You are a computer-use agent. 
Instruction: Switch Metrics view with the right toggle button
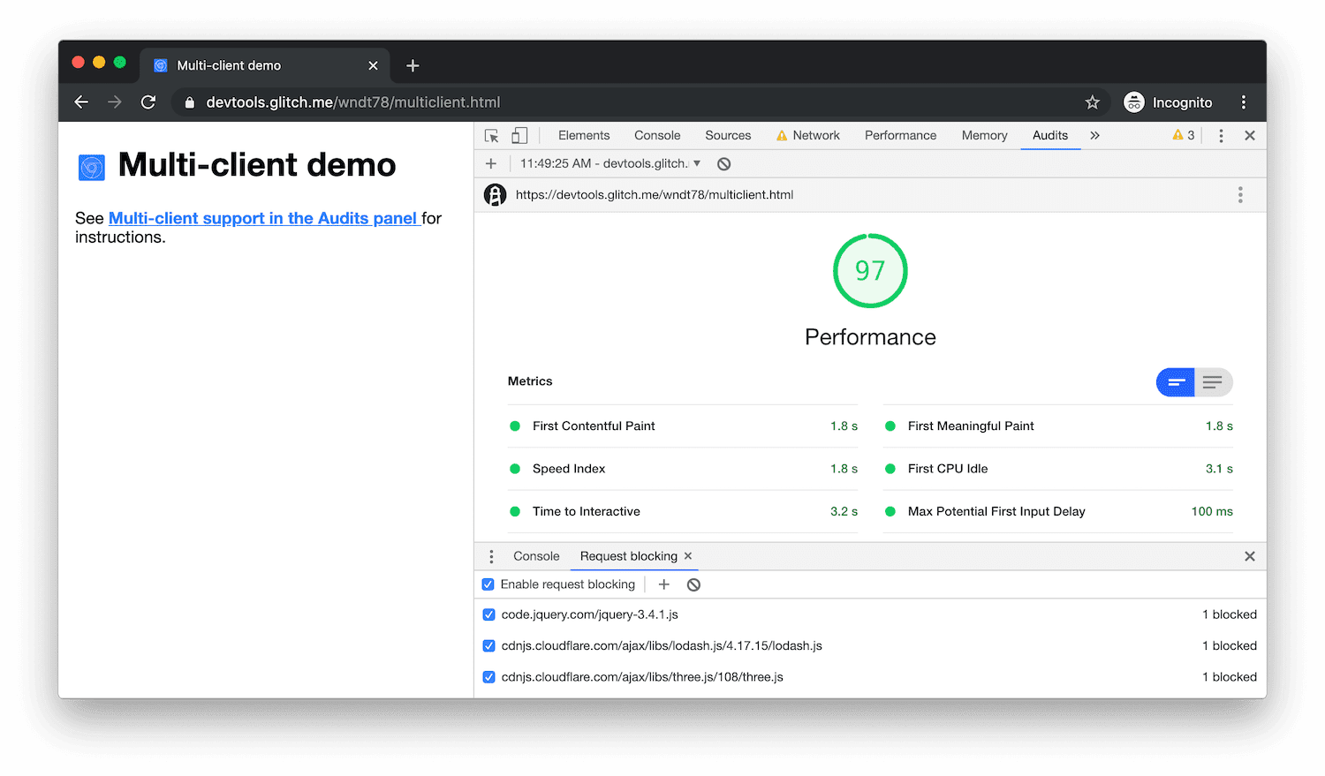pyautogui.click(x=1214, y=382)
